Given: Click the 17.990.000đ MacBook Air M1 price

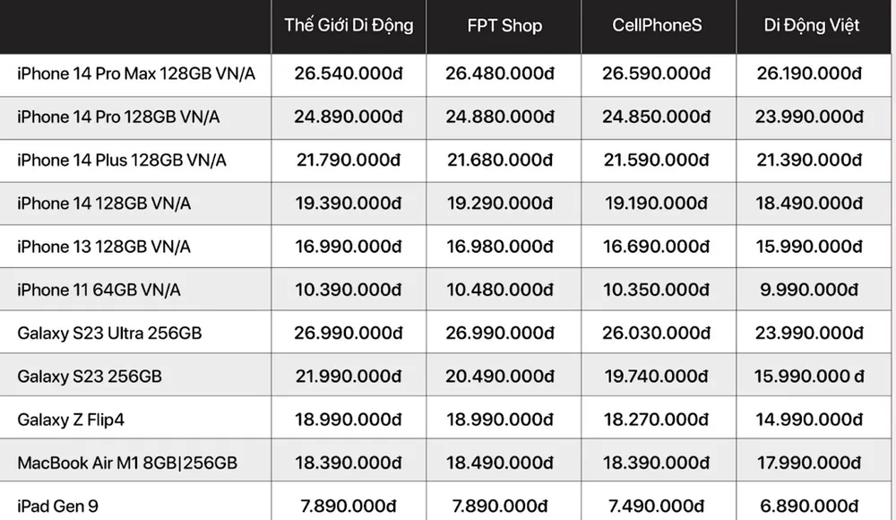Looking at the screenshot, I should (812, 463).
